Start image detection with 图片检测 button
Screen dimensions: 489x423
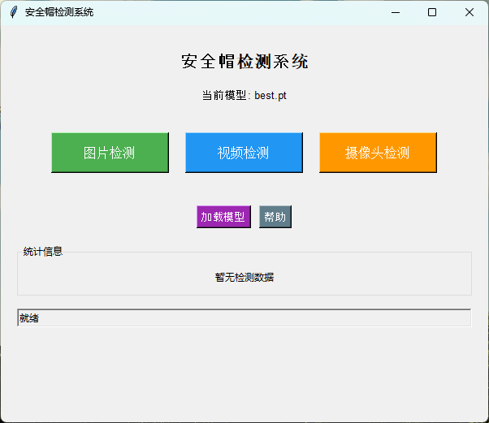coord(110,153)
